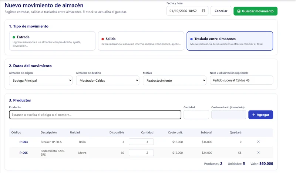Click the Descripción column header

click(48, 132)
